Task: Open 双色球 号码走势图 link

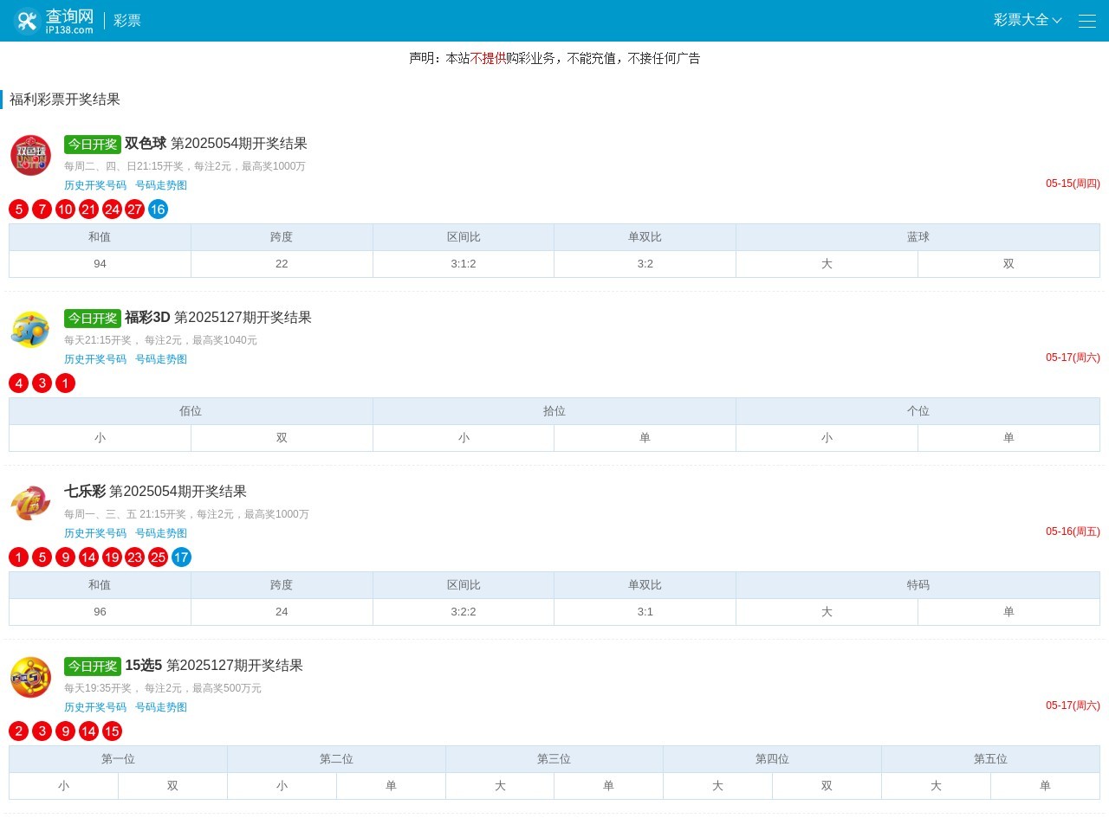Action: tap(161, 185)
